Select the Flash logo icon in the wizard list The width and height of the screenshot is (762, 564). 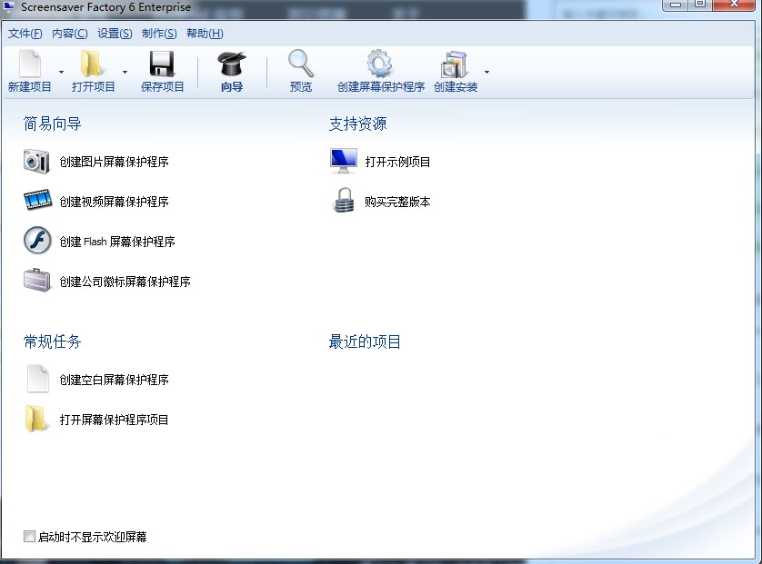pyautogui.click(x=36, y=241)
